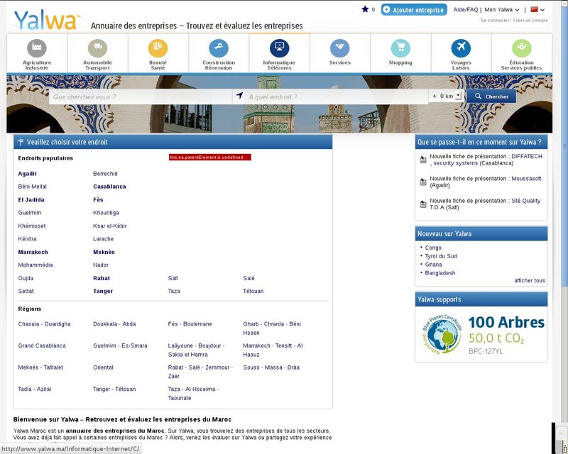Select the city Agadir

[28, 174]
